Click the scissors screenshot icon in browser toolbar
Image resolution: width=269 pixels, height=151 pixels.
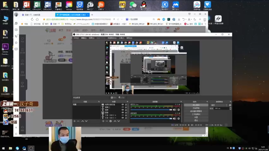(x=189, y=19)
